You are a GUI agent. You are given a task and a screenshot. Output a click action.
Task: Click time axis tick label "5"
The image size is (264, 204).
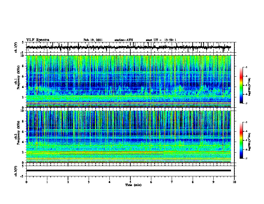(x=130, y=182)
